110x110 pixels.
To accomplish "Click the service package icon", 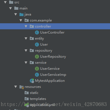I will [x=32, y=63].
